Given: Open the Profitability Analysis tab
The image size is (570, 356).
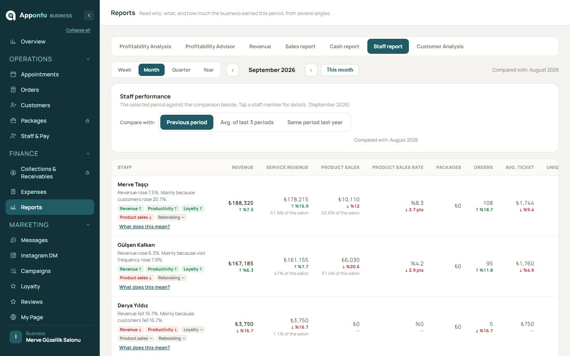Looking at the screenshot, I should (x=145, y=46).
